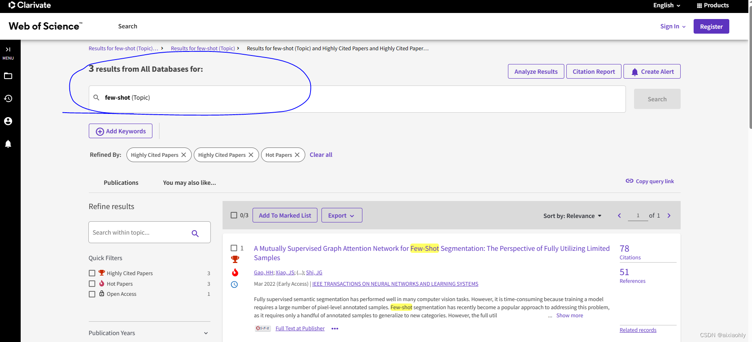Switch to You may also like tab
Screen dimensions: 752x342
[189, 183]
